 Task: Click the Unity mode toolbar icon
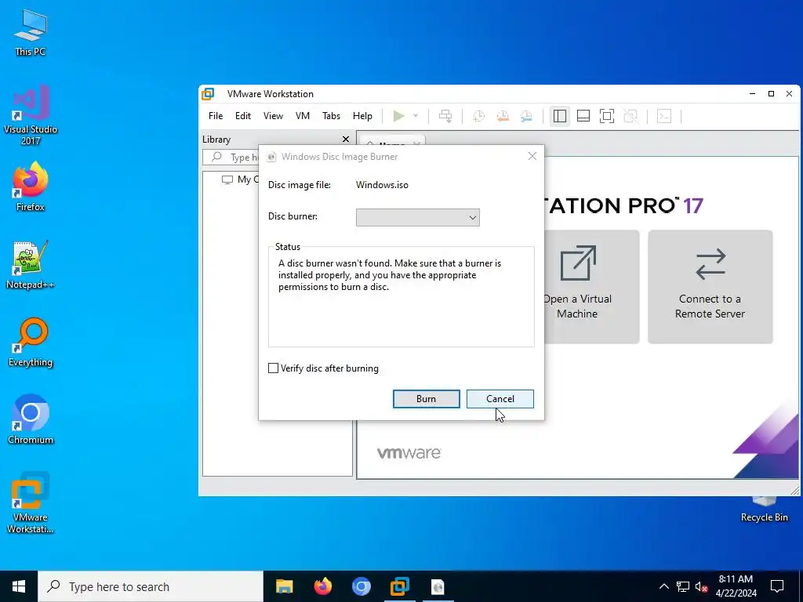631,116
